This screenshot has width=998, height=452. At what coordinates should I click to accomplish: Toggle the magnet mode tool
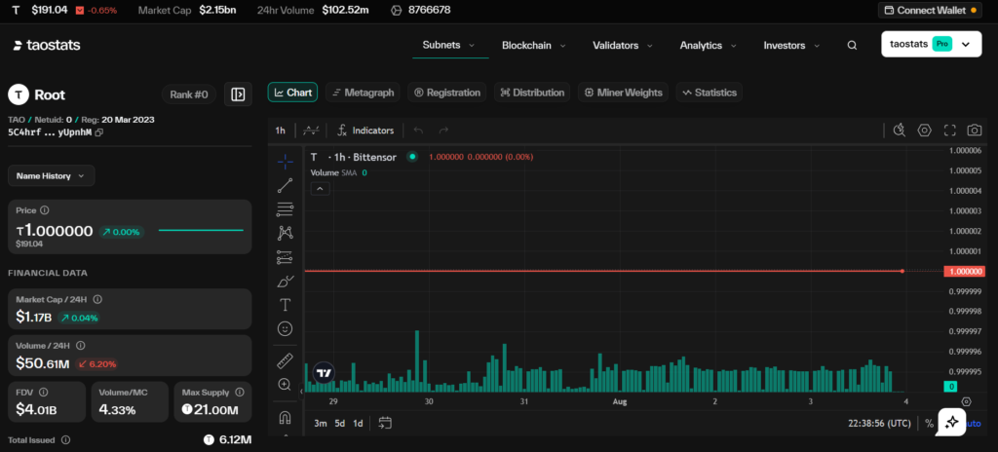click(286, 418)
